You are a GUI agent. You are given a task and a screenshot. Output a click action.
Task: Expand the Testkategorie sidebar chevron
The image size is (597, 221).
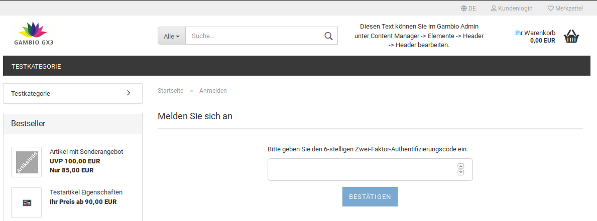click(128, 93)
